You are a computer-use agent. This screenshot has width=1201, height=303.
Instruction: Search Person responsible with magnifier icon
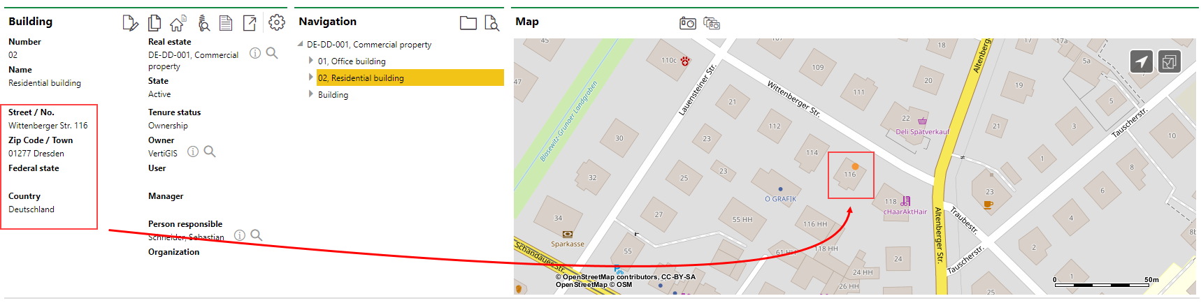[x=257, y=235]
